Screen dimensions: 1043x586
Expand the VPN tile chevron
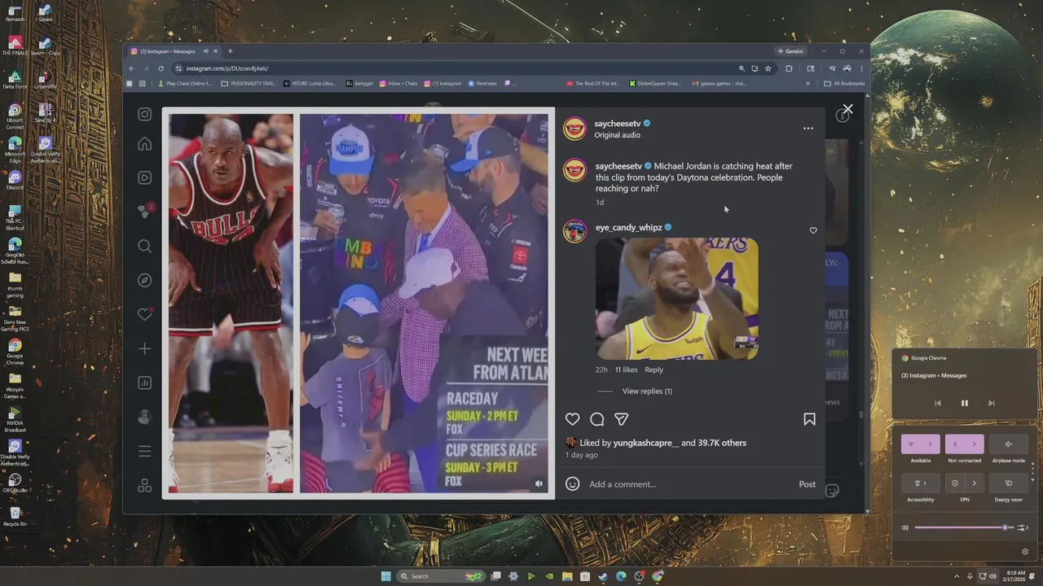(x=975, y=483)
